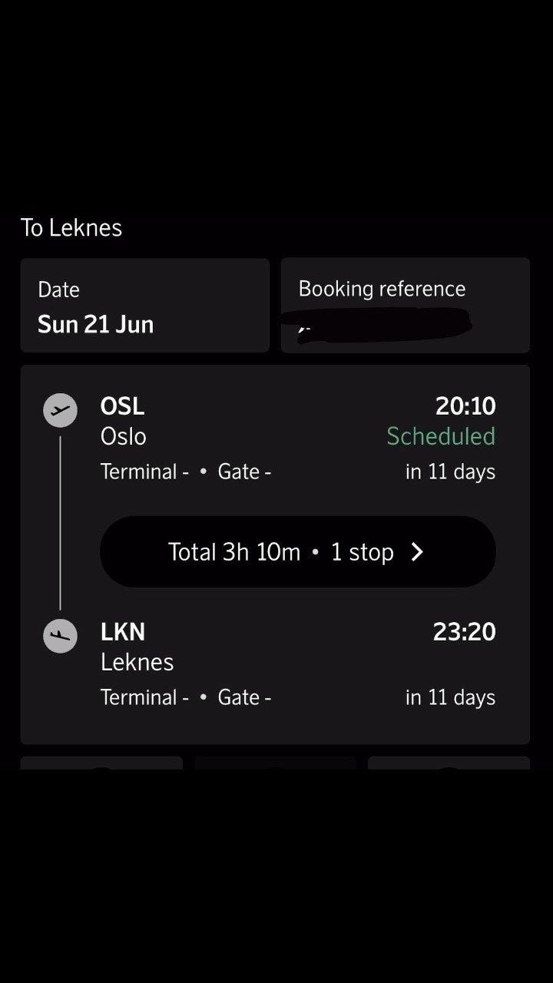
Task: Open stop details via the chevron arrow
Action: tap(417, 552)
